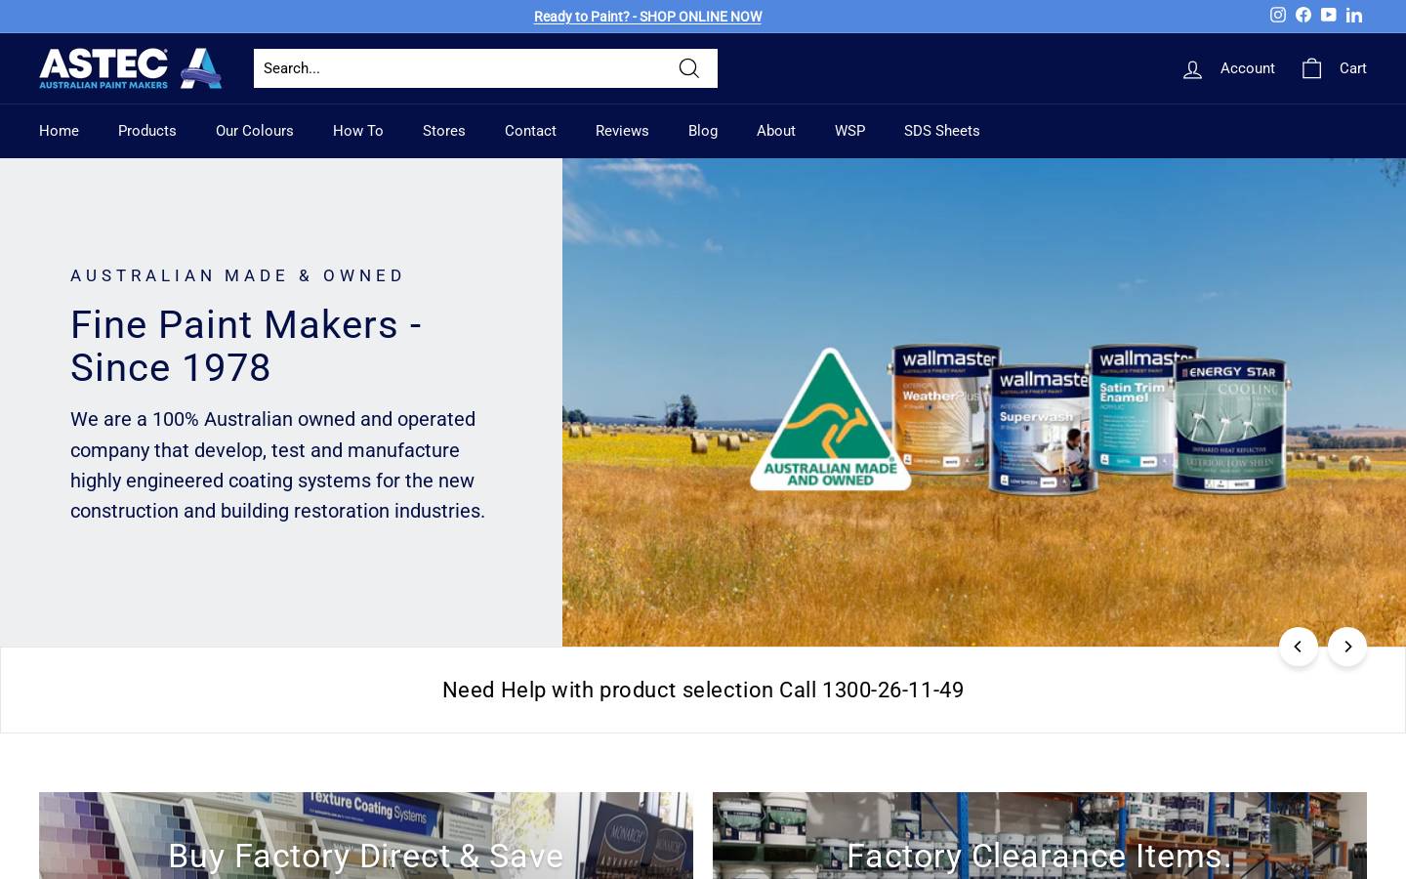The width and height of the screenshot is (1406, 879).
Task: Click the AUSTRALIAN MADE & OWNED subheading
Action: (x=237, y=275)
